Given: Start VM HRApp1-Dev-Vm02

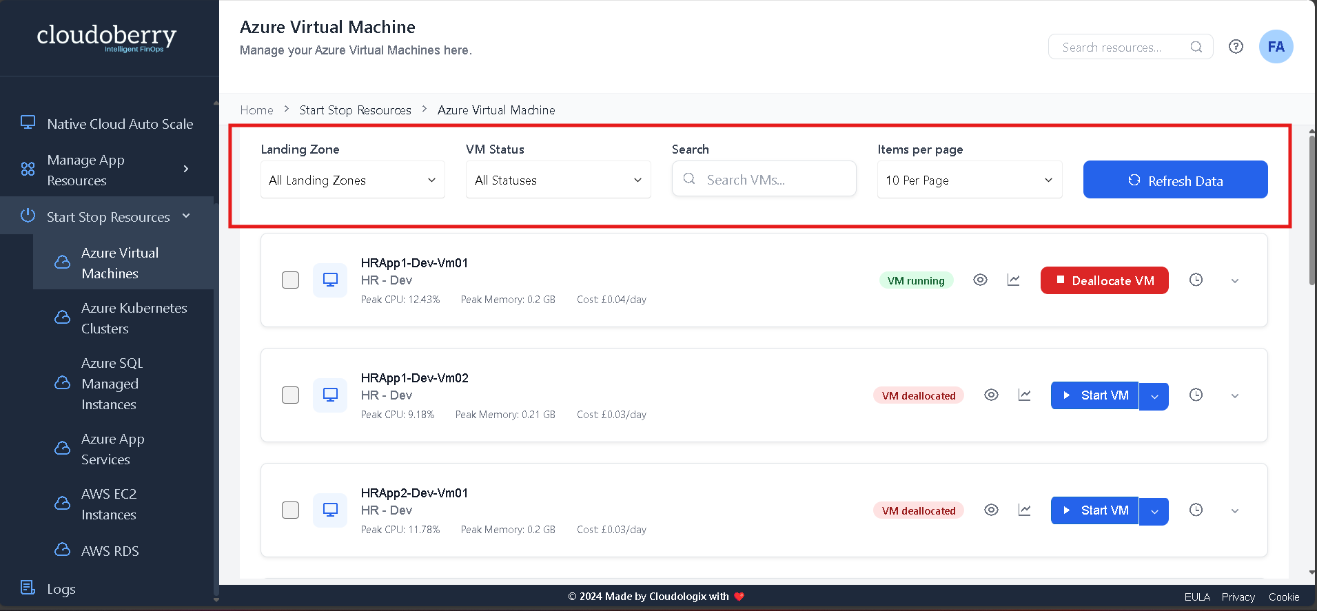Looking at the screenshot, I should coord(1094,395).
